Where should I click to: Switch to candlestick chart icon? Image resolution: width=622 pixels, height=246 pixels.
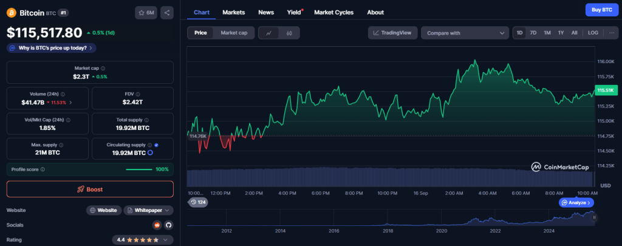click(x=289, y=33)
